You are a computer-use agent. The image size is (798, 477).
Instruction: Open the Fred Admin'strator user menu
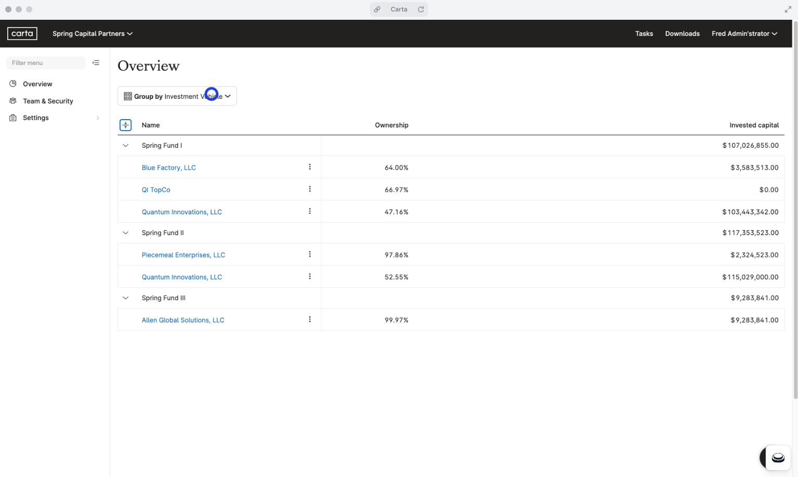click(744, 34)
